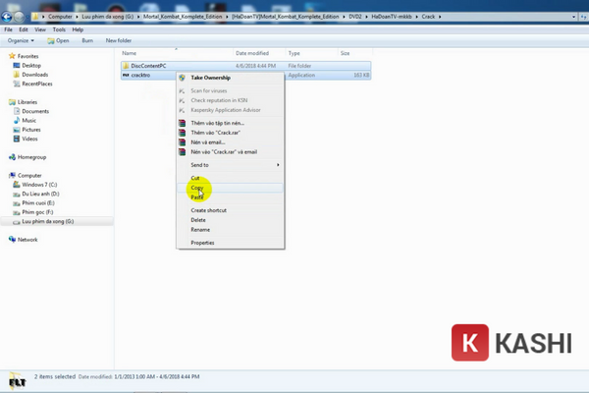Select the Windows 7 (C:) drive
This screenshot has height=393, width=589.
tap(40, 184)
